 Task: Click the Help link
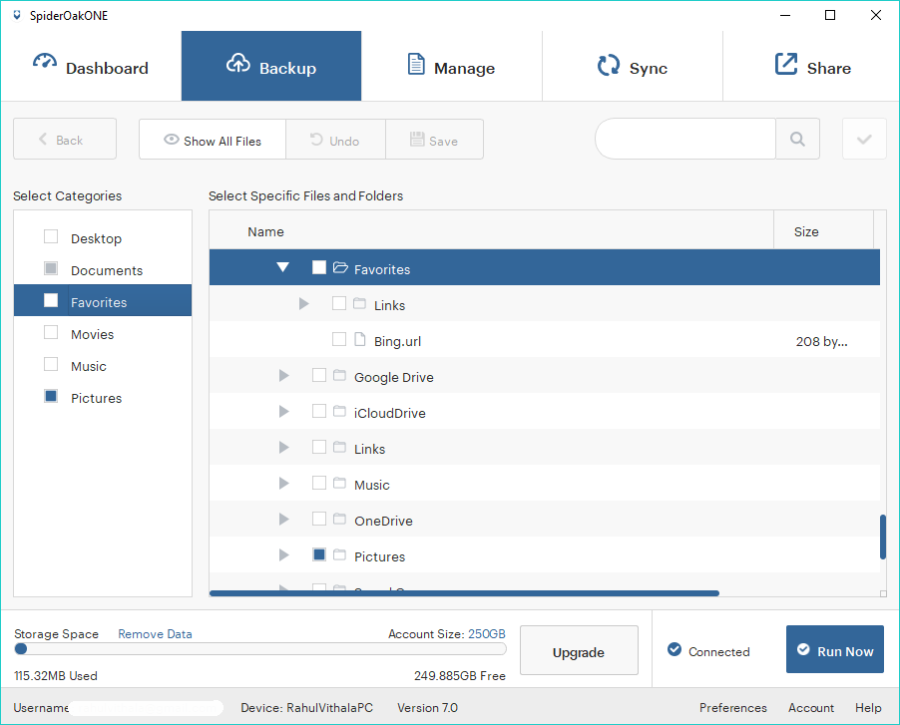tap(868, 708)
